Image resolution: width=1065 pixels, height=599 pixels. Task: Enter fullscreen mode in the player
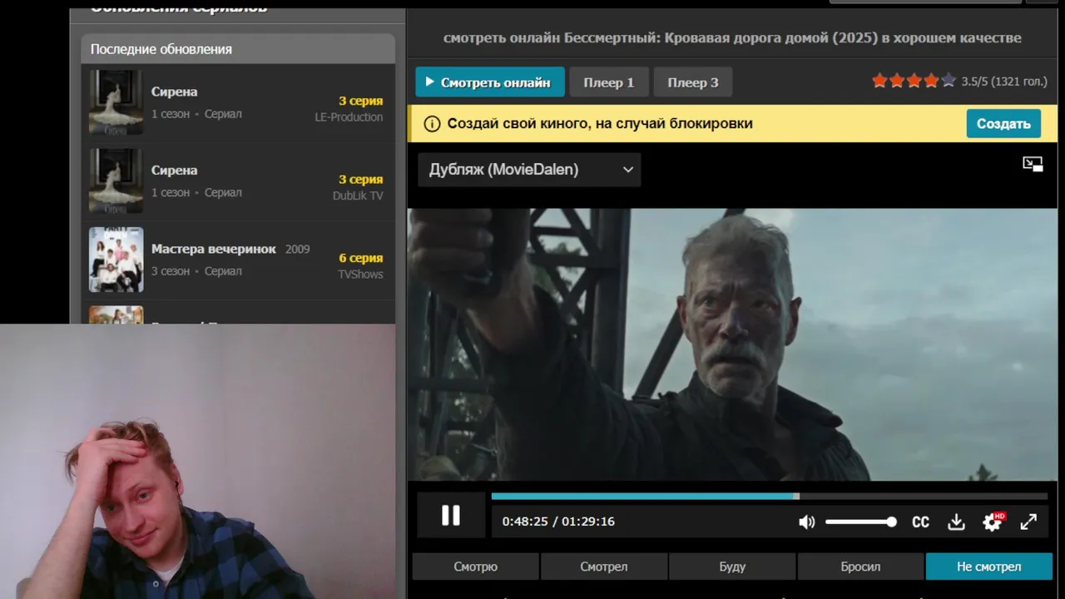tap(1028, 522)
